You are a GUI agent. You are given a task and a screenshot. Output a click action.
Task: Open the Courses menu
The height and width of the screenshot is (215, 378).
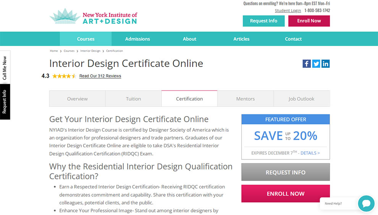86,39
